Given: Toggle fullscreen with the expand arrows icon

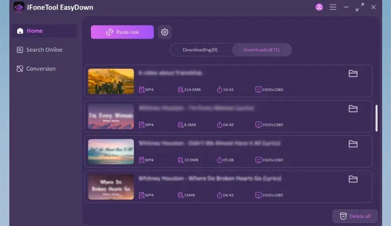Looking at the screenshot, I should (360, 7).
